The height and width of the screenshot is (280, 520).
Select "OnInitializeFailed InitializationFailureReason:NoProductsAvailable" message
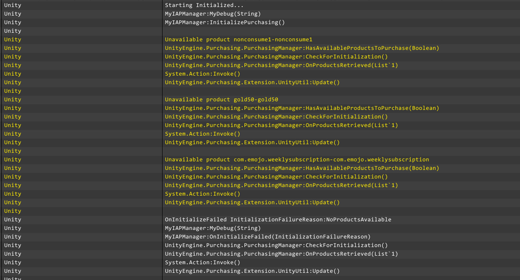(x=278, y=220)
